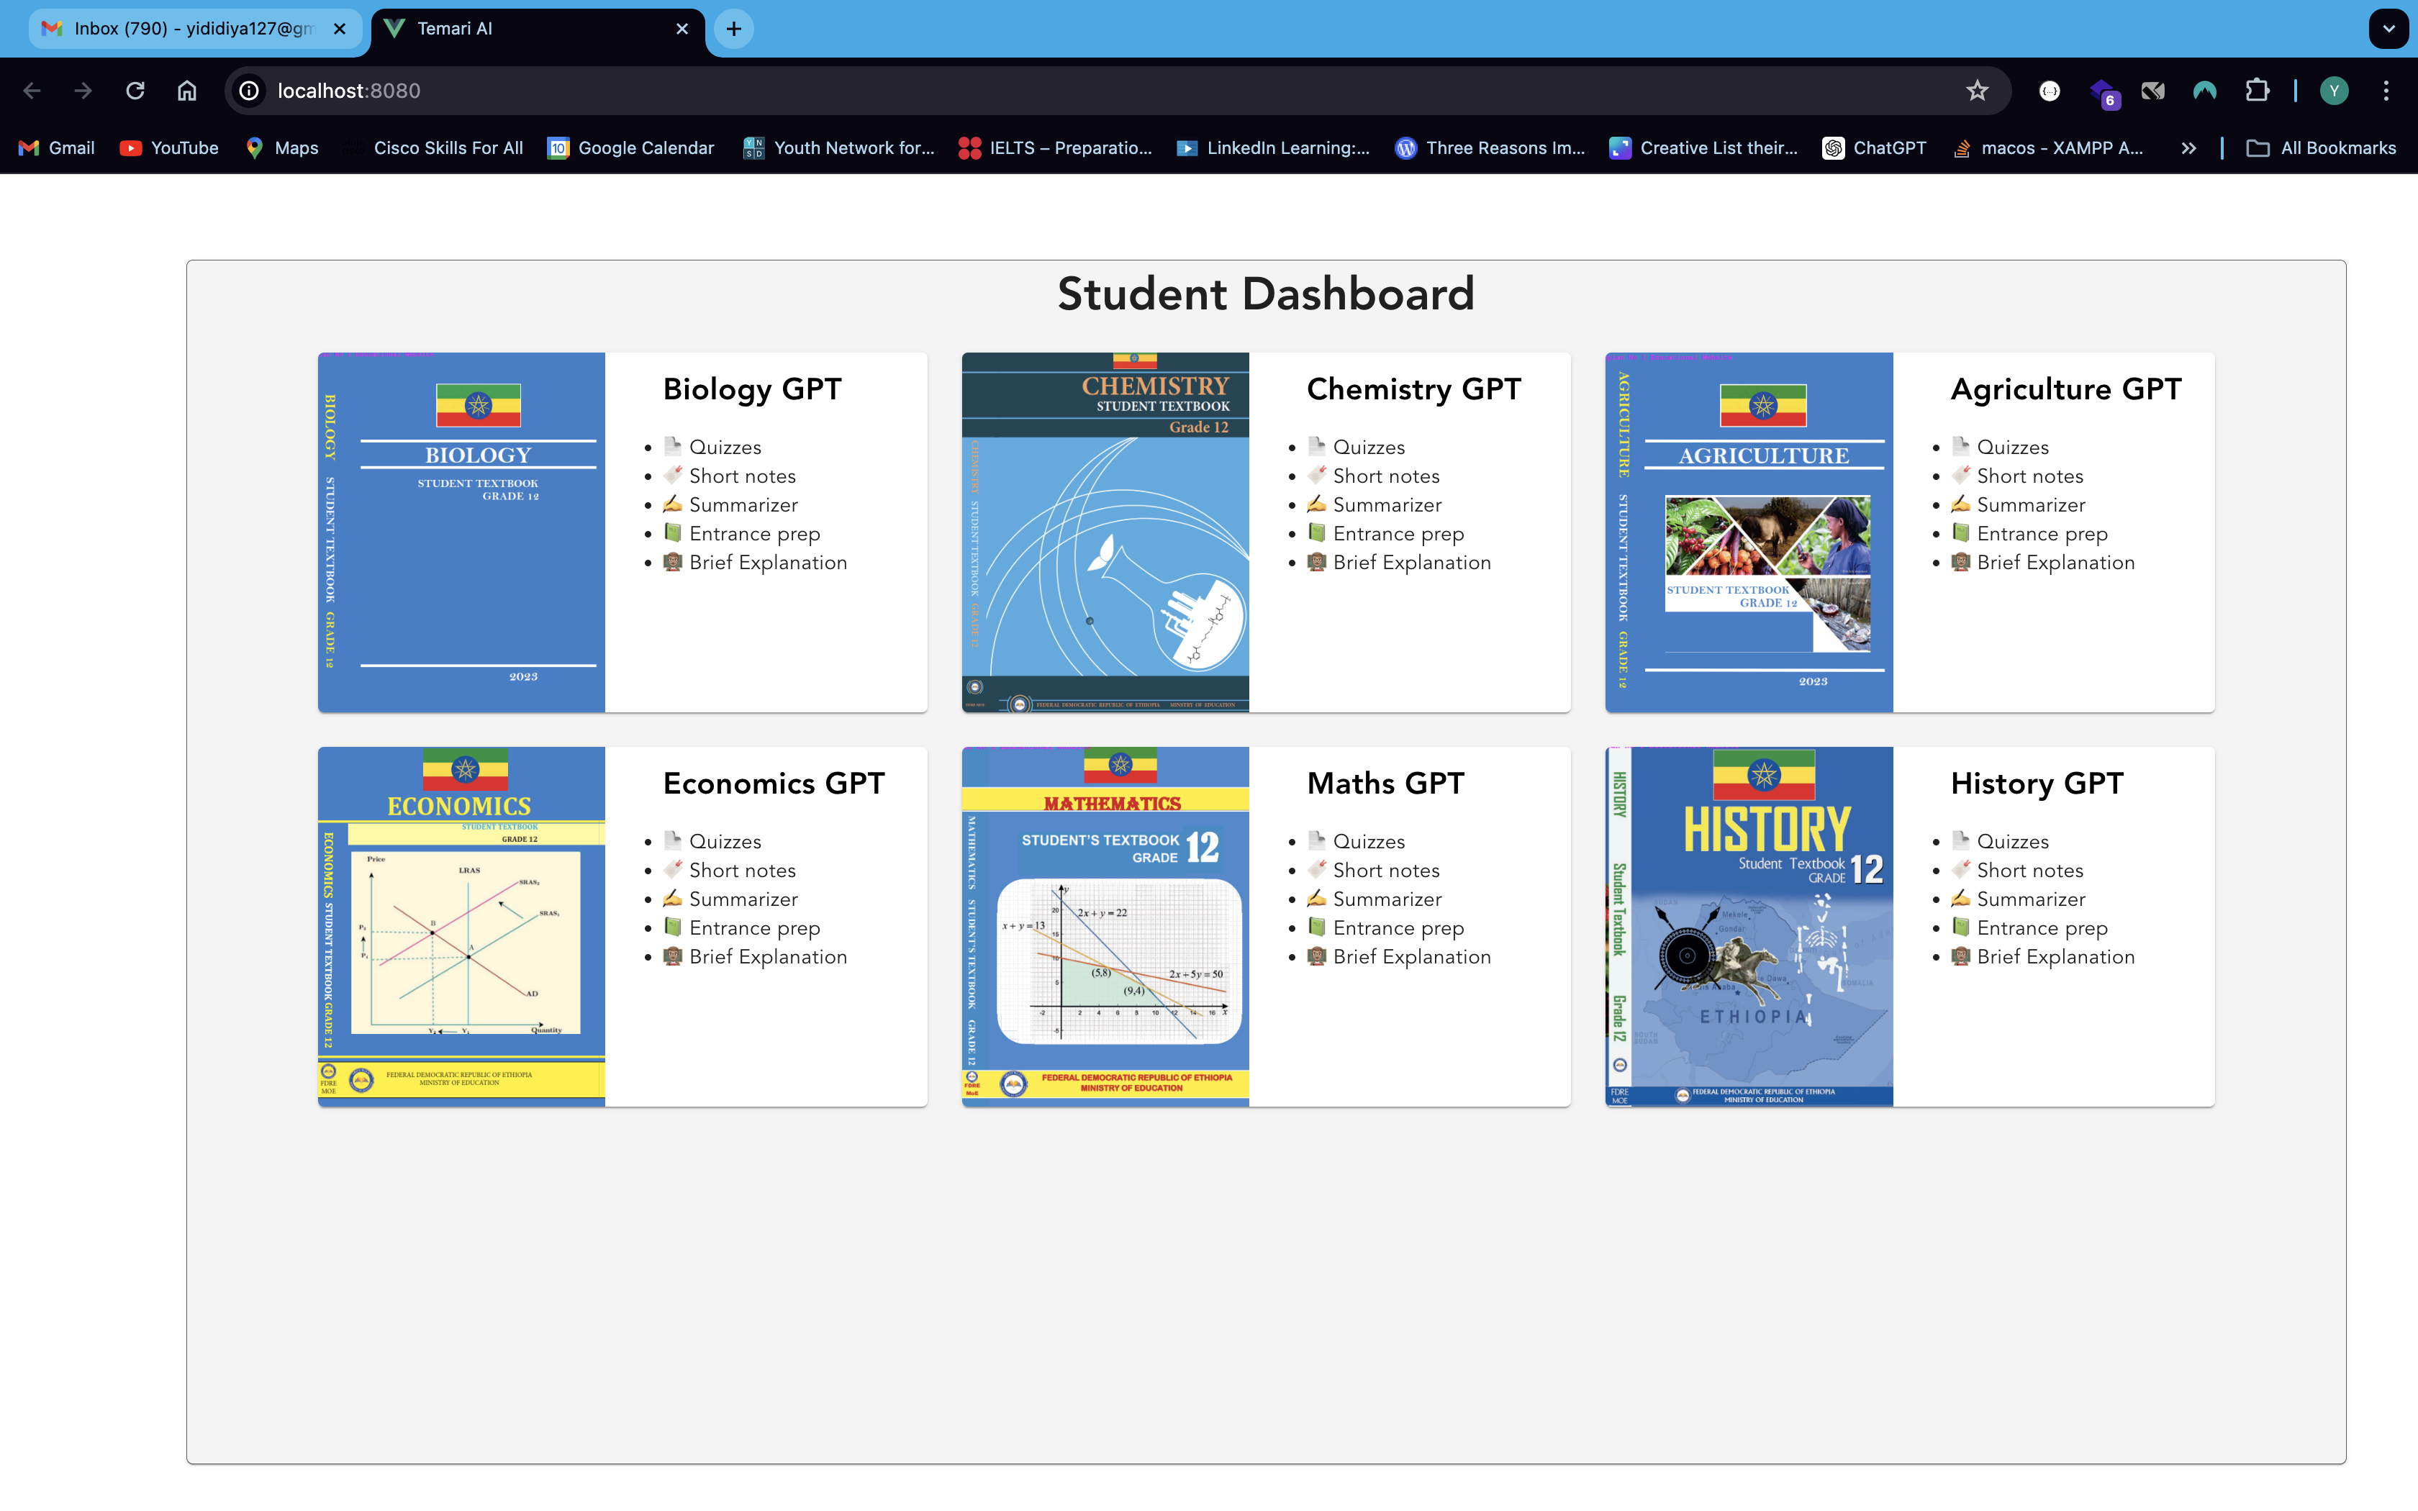Click the back navigation arrow
The image size is (2418, 1511).
coord(32,91)
